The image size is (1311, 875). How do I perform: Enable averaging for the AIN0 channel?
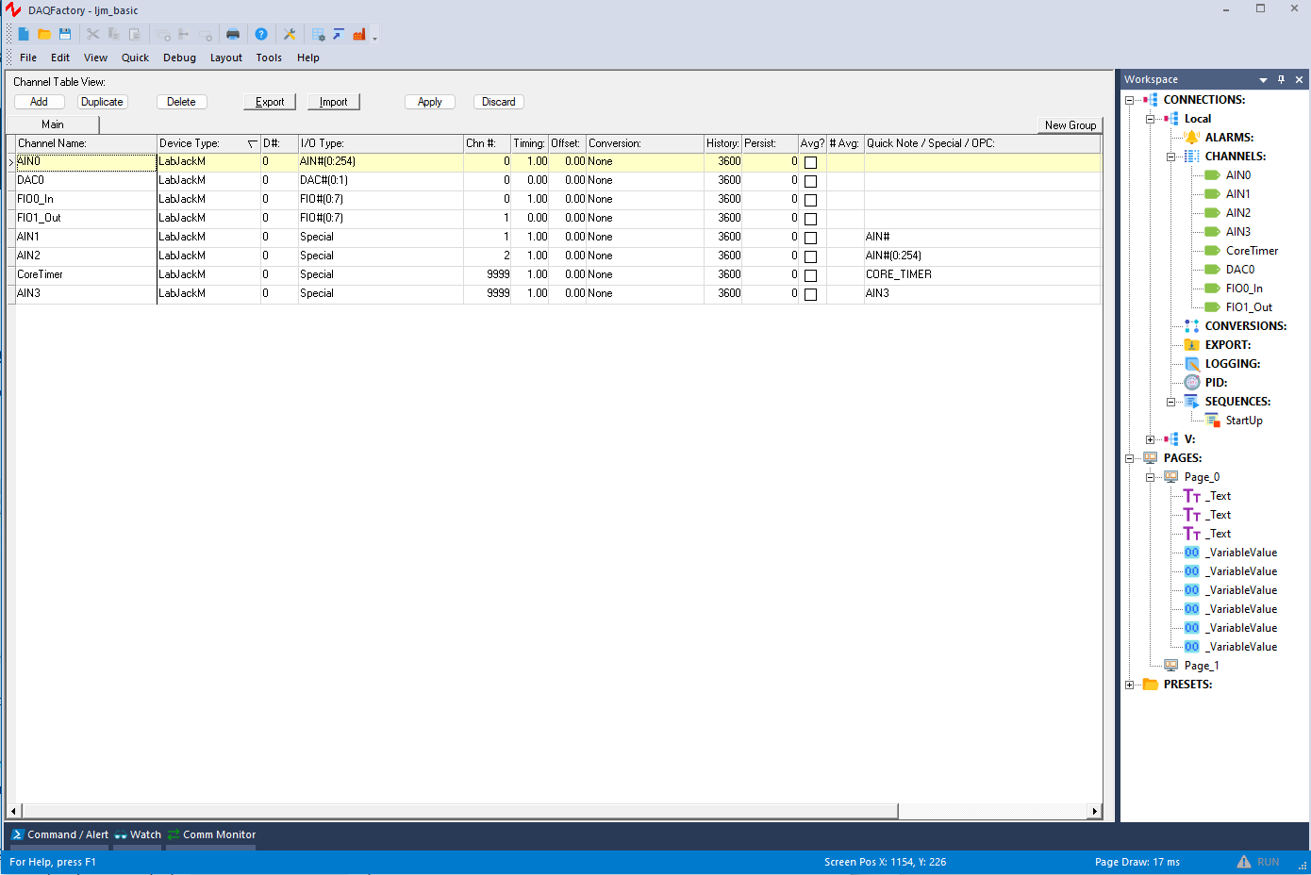click(x=810, y=161)
